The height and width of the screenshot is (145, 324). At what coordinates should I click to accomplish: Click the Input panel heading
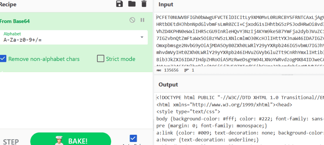click(166, 4)
